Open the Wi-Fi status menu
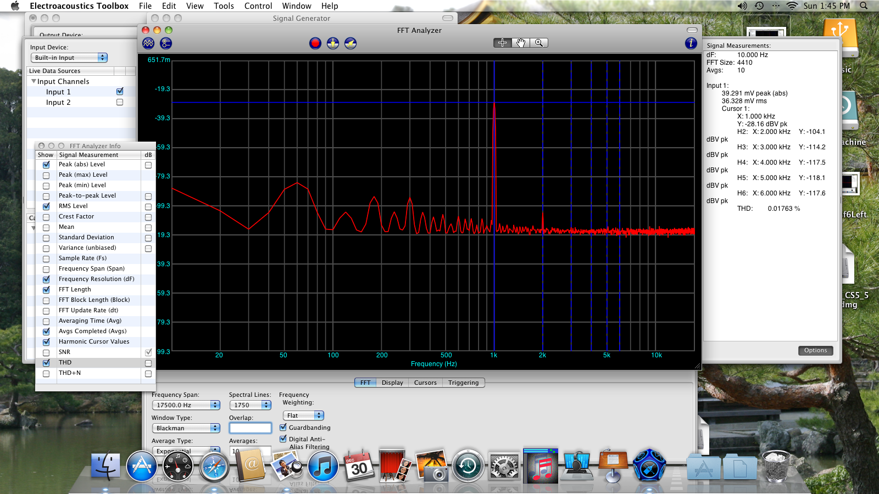879x494 pixels. tap(792, 5)
